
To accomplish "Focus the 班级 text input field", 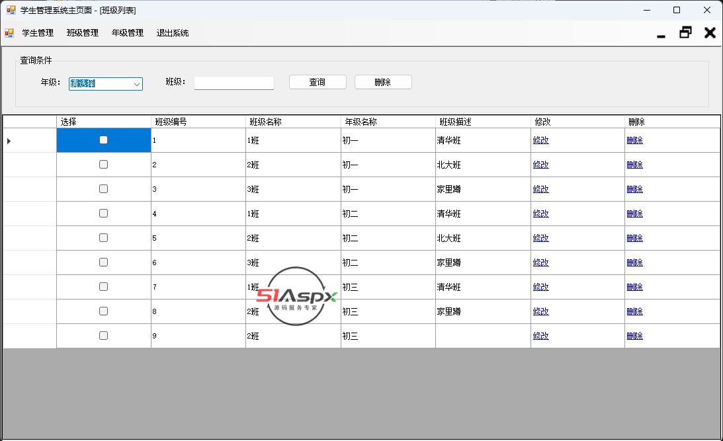I will click(234, 83).
